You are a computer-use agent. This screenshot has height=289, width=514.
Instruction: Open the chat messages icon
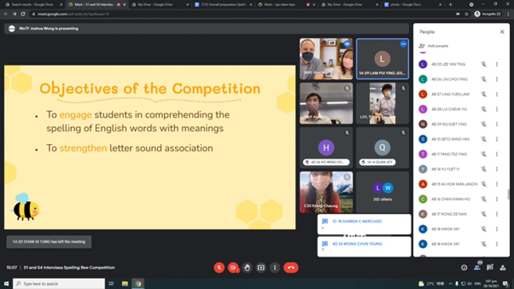[490, 268]
